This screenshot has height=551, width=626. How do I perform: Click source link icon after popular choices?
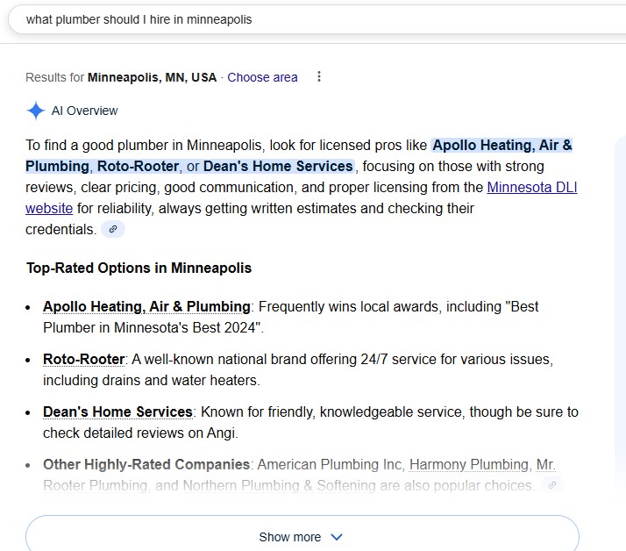click(x=552, y=485)
